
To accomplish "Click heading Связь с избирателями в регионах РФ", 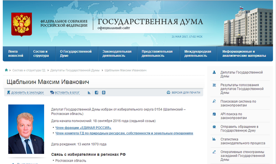I will coord(88,155).
